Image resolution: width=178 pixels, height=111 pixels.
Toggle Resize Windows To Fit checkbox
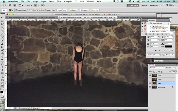16,10
